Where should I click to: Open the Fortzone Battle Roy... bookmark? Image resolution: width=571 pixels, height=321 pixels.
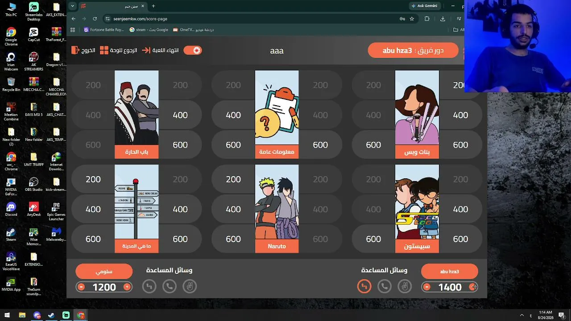tap(104, 30)
